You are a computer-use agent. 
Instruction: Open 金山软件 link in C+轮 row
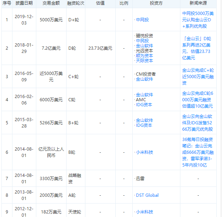point(144,79)
